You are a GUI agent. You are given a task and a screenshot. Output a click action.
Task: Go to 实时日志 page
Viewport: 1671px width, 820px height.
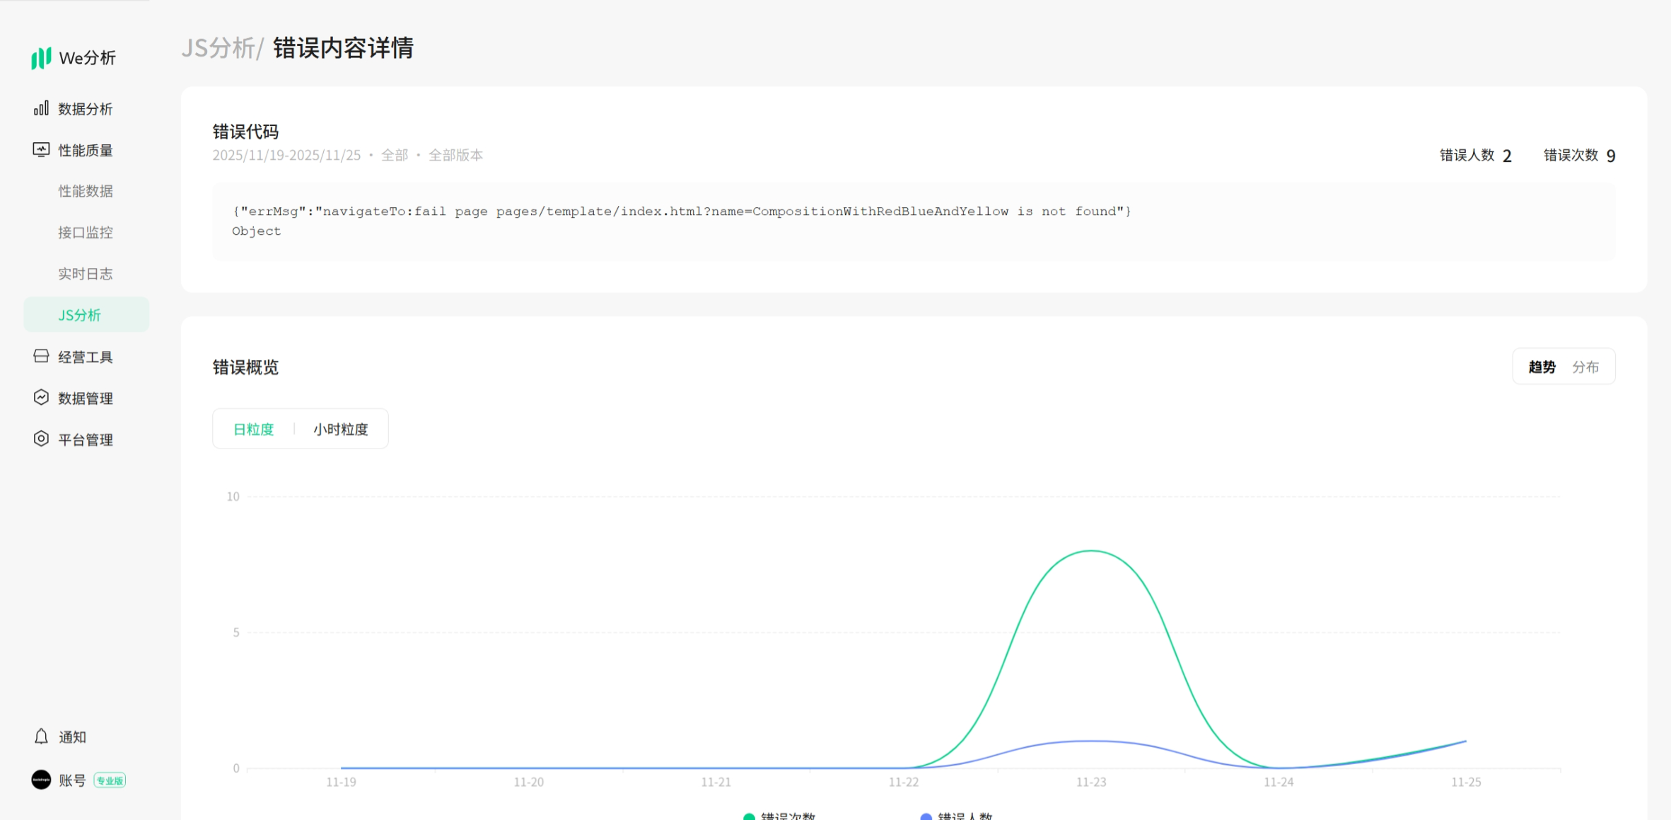click(x=86, y=274)
